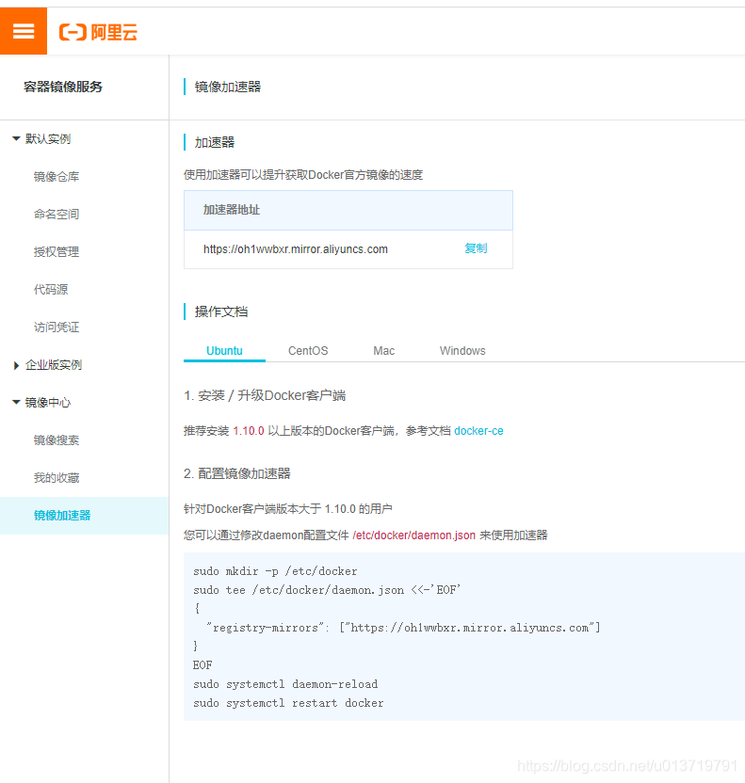Viewport: 745px width, 783px height.
Task: Click the registry-mirrors code line
Action: pos(403,628)
